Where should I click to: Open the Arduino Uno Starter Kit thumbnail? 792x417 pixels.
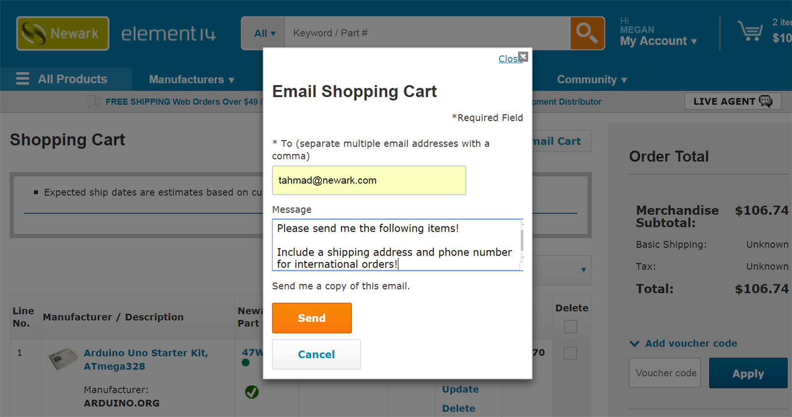coord(63,359)
